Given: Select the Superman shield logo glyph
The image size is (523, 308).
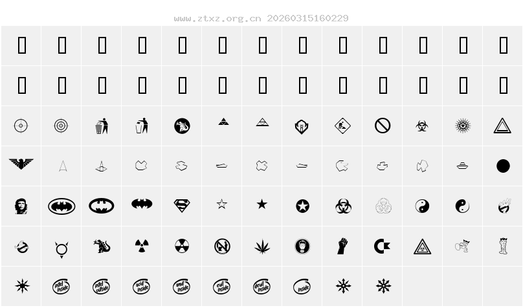Looking at the screenshot, I should 182,206.
